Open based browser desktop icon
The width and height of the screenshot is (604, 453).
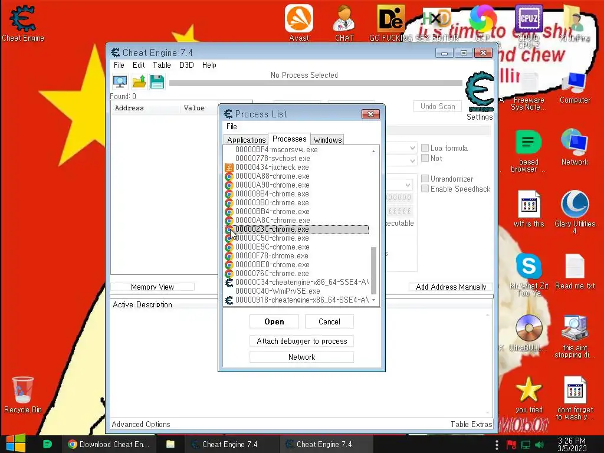[528, 152]
